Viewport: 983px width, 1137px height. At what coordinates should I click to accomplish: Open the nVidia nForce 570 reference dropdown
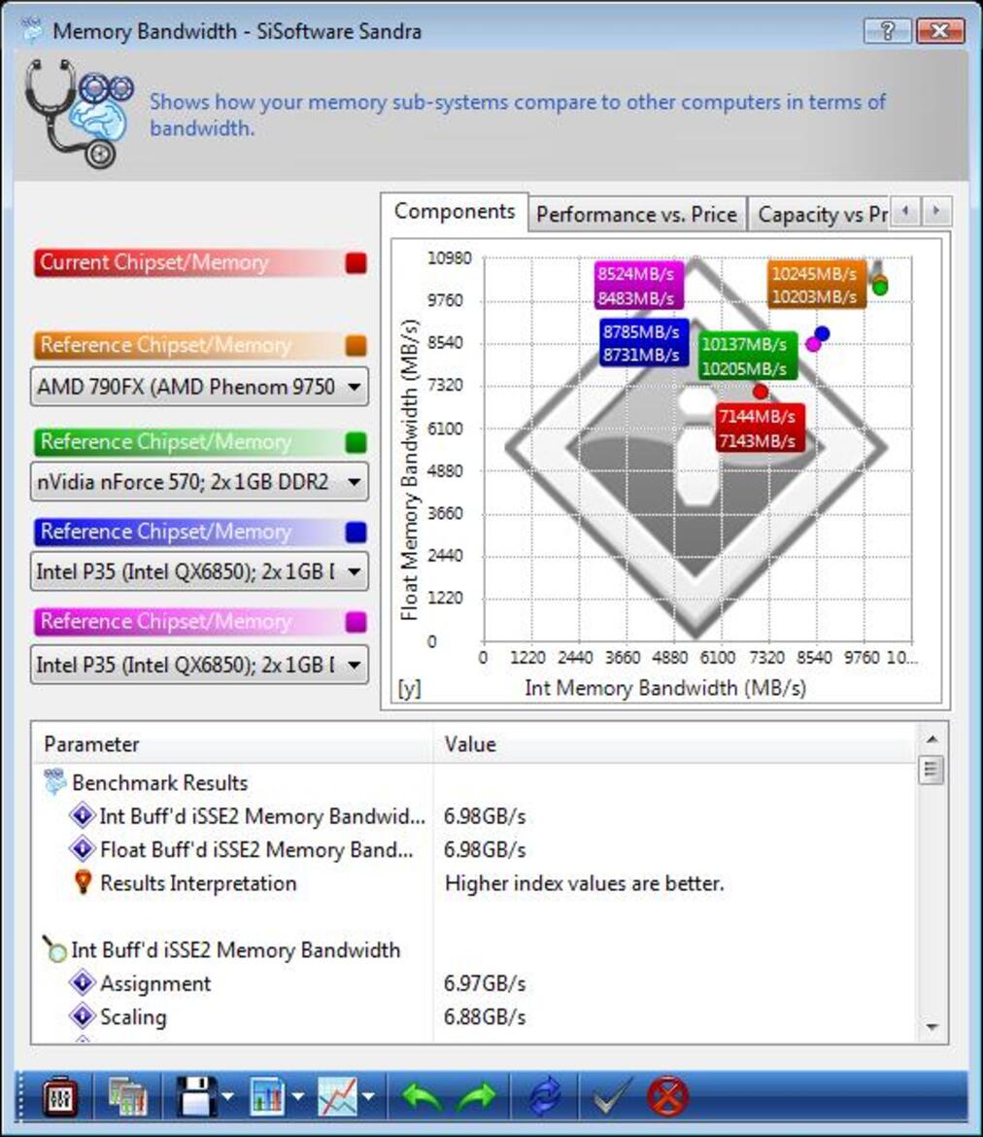[x=199, y=482]
